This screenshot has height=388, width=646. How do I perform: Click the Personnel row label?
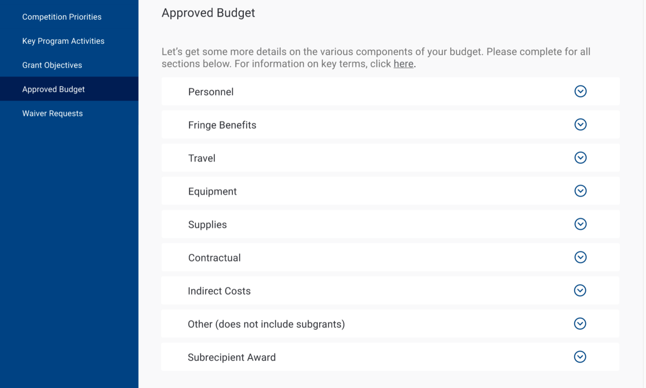coord(211,92)
